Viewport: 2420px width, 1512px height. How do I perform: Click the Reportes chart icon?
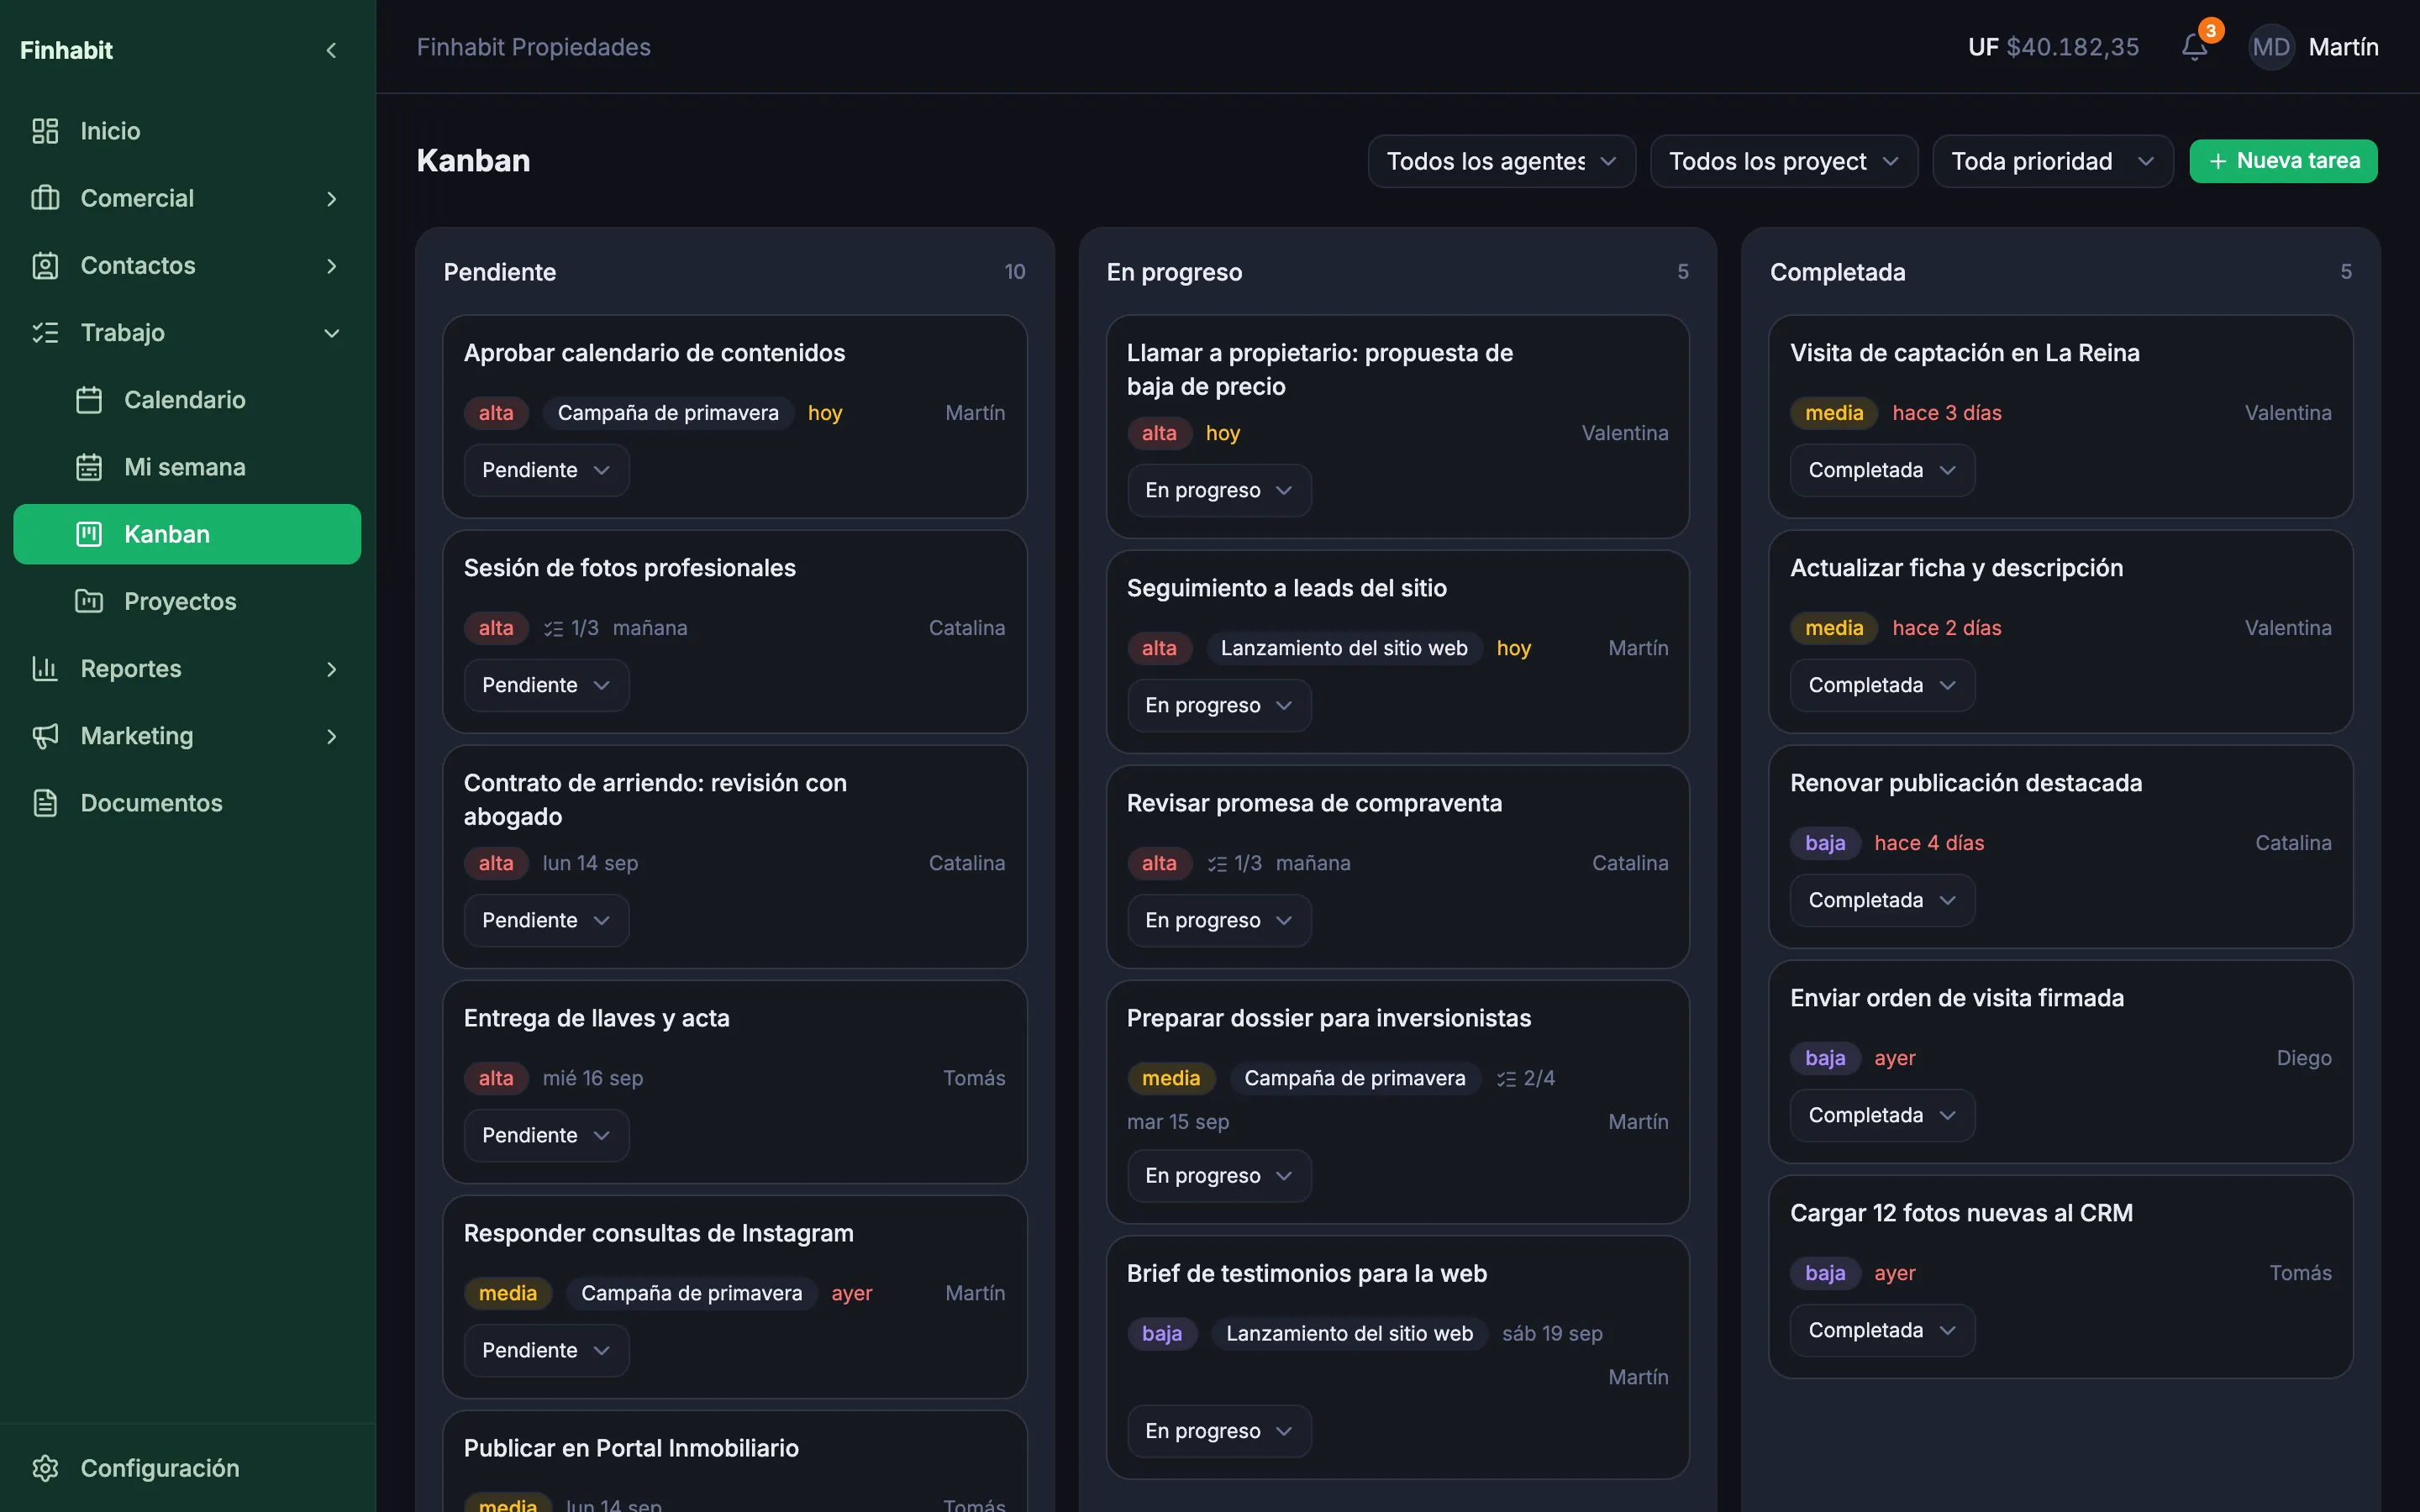tap(45, 668)
